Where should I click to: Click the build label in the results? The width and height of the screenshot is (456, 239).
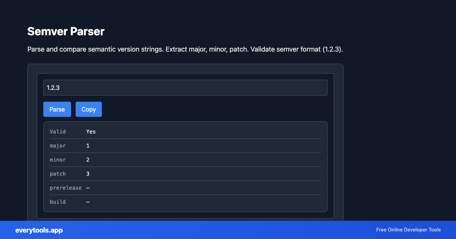tap(57, 201)
